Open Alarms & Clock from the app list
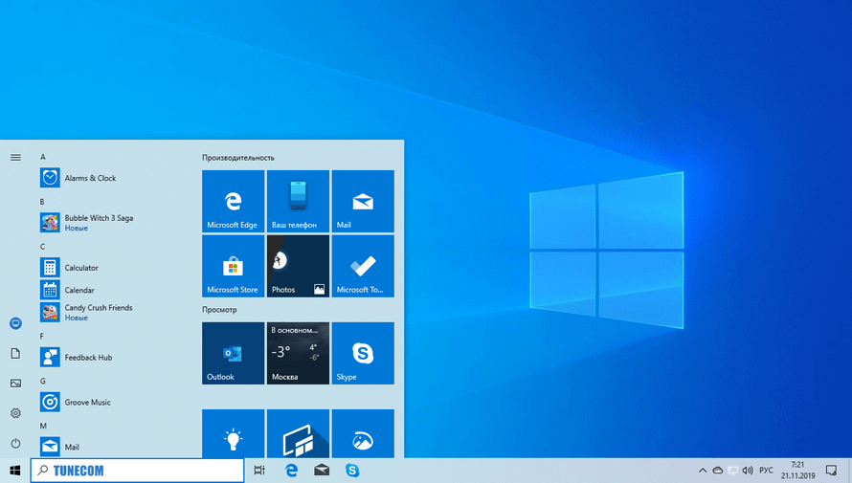Screen dimensions: 852x483 coord(90,178)
